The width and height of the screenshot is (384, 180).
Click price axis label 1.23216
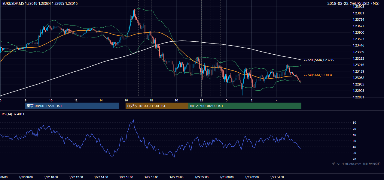tap(358, 65)
